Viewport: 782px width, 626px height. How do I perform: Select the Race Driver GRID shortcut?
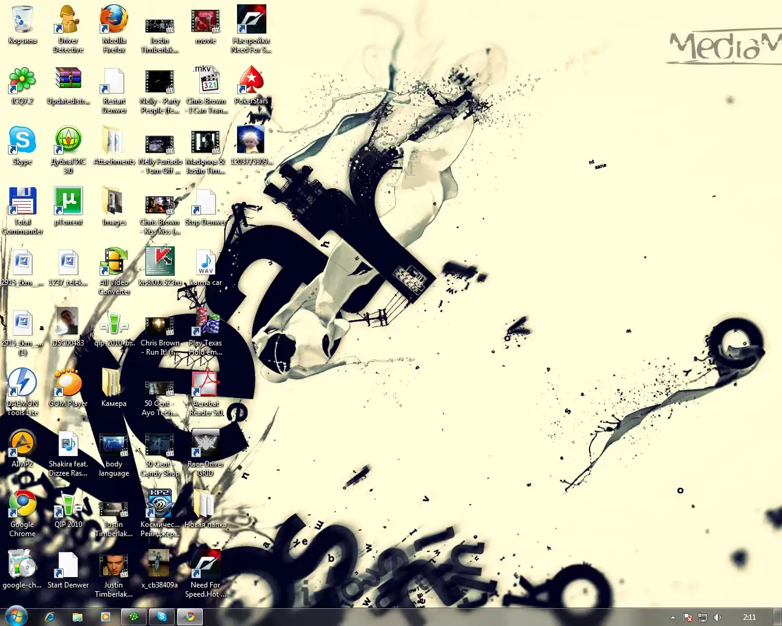pos(205,446)
